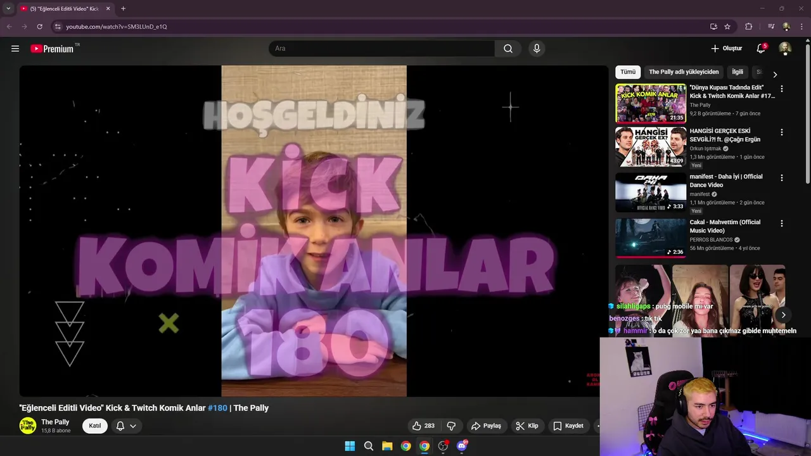Open The Pally channel avatar
This screenshot has width=811, height=456.
[x=28, y=426]
